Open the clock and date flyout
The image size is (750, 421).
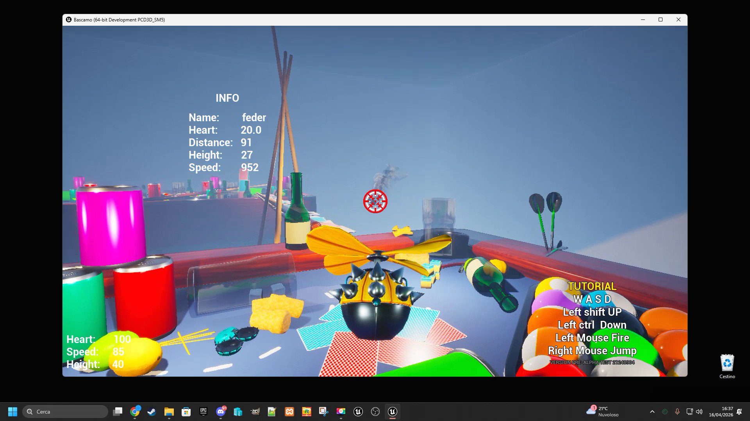[x=721, y=412]
